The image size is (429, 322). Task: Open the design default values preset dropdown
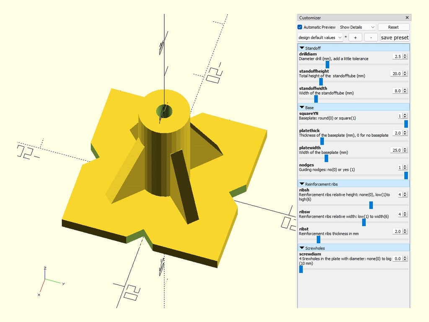click(320, 37)
